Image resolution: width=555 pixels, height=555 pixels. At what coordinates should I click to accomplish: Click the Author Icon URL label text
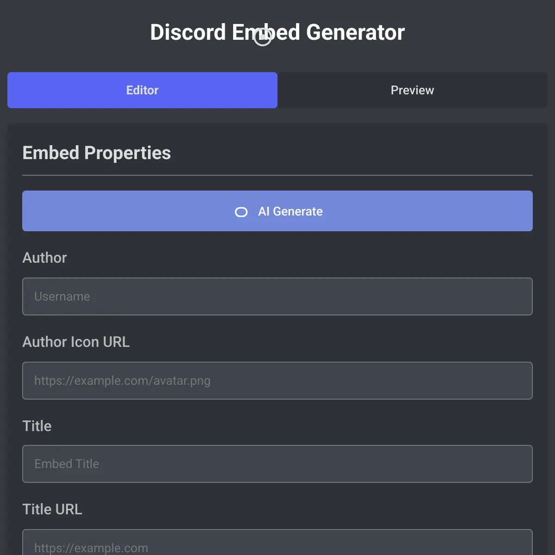tap(76, 342)
